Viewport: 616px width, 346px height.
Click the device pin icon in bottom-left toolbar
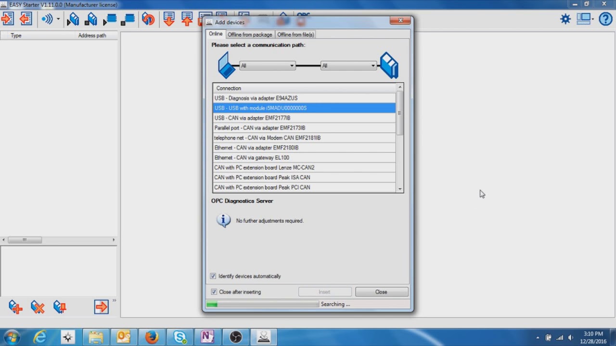(60, 307)
